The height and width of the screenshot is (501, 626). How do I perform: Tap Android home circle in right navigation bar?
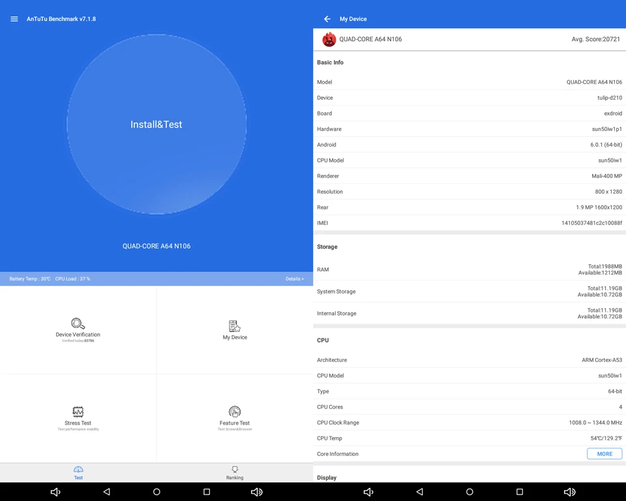469,492
